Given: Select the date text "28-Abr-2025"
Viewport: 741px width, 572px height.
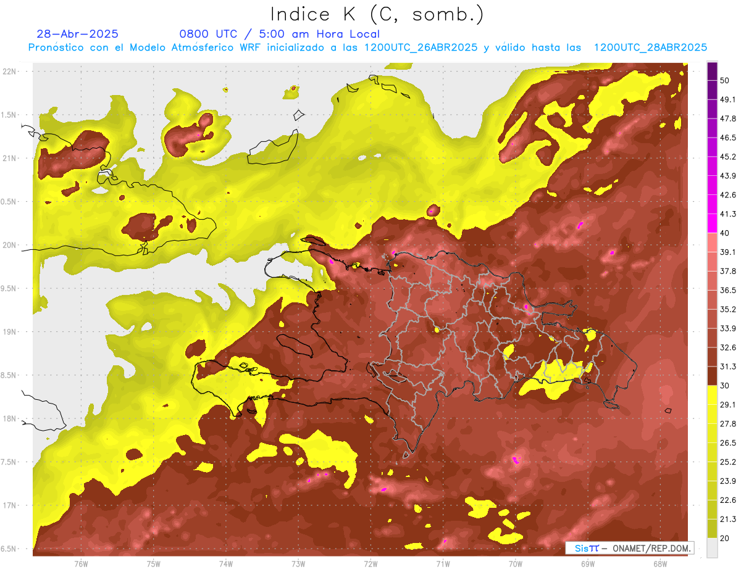Looking at the screenshot, I should pyautogui.click(x=78, y=34).
